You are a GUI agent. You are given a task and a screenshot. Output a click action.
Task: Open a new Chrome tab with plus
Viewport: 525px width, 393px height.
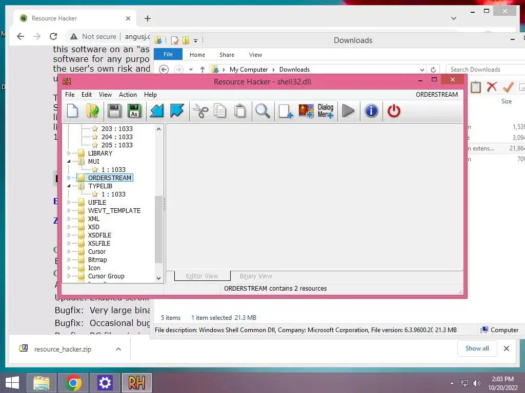[148, 18]
